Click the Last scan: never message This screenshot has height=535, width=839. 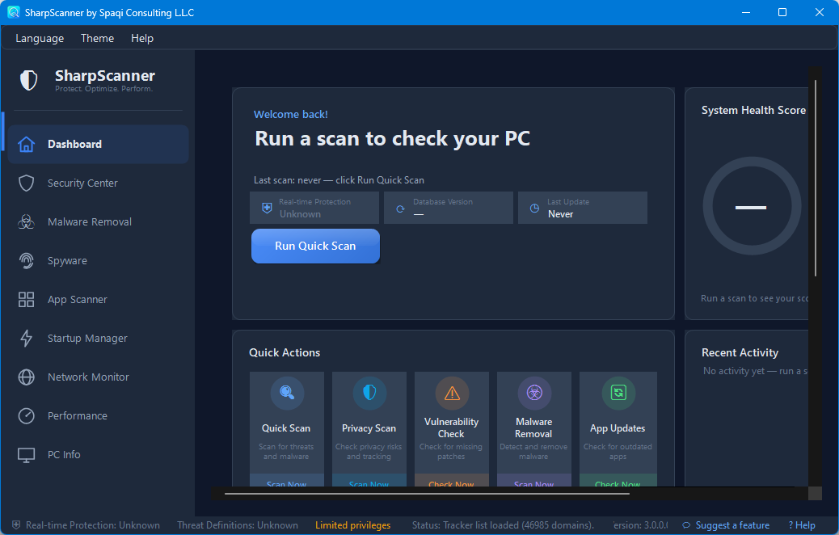point(339,180)
